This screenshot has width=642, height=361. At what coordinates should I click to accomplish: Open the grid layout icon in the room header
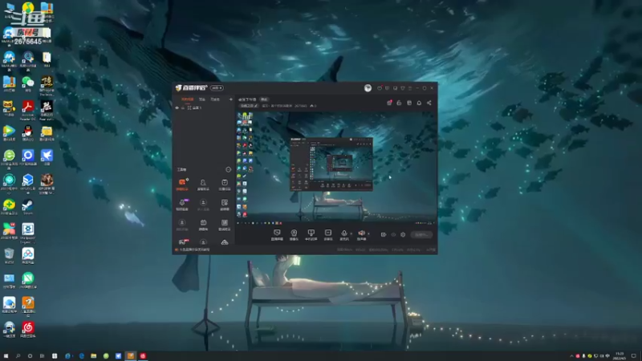[409, 103]
